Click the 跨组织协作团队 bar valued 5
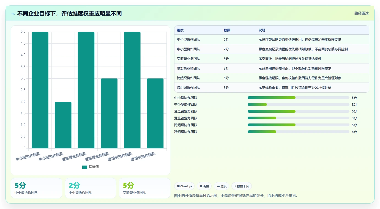This screenshot has width=380, height=209. (x=132, y=90)
